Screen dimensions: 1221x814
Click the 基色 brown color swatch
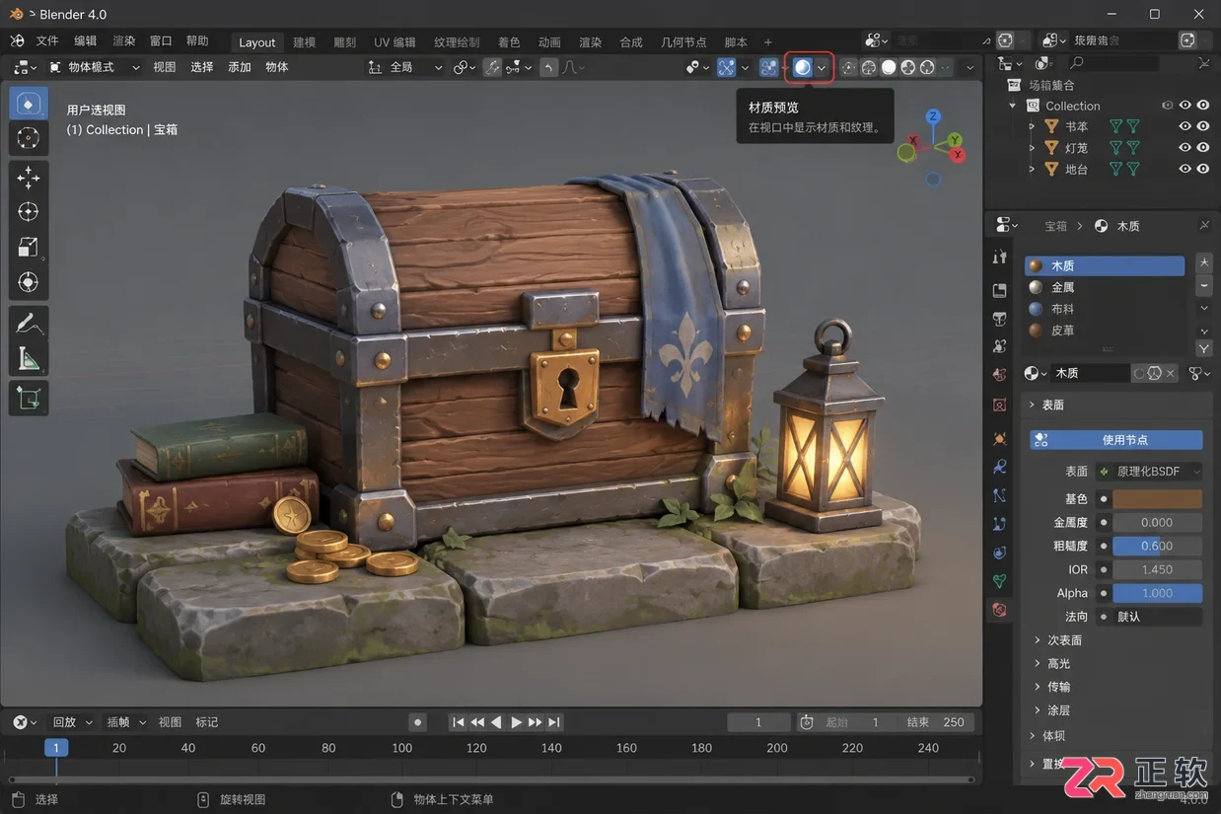pos(1158,499)
